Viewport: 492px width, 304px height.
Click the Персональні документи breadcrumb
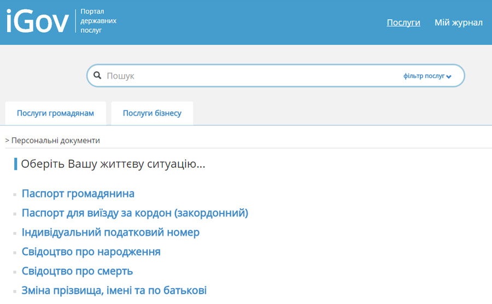(55, 141)
